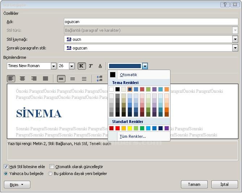Viewport: 242px width, 193px height.
Task: Open the Times New Roman font dropdown
Action: pos(53,66)
